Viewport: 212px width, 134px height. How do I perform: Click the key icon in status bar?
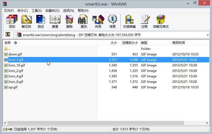pyautogui.click(x=10, y=129)
